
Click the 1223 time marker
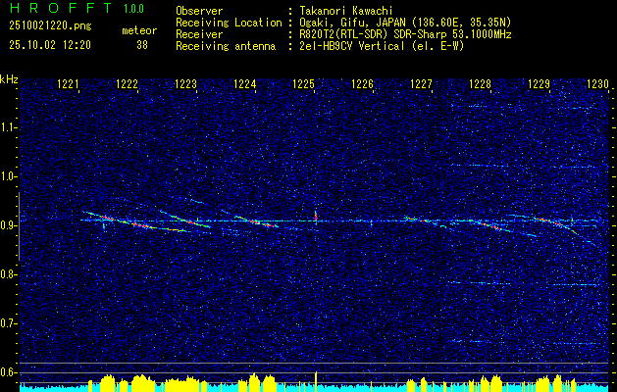185,84
